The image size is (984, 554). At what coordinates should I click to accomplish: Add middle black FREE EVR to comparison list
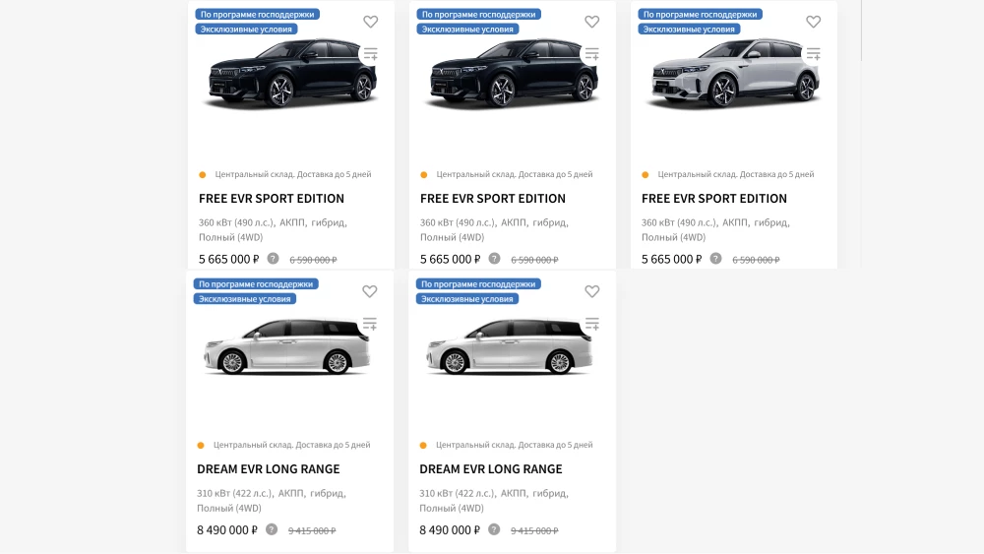591,54
